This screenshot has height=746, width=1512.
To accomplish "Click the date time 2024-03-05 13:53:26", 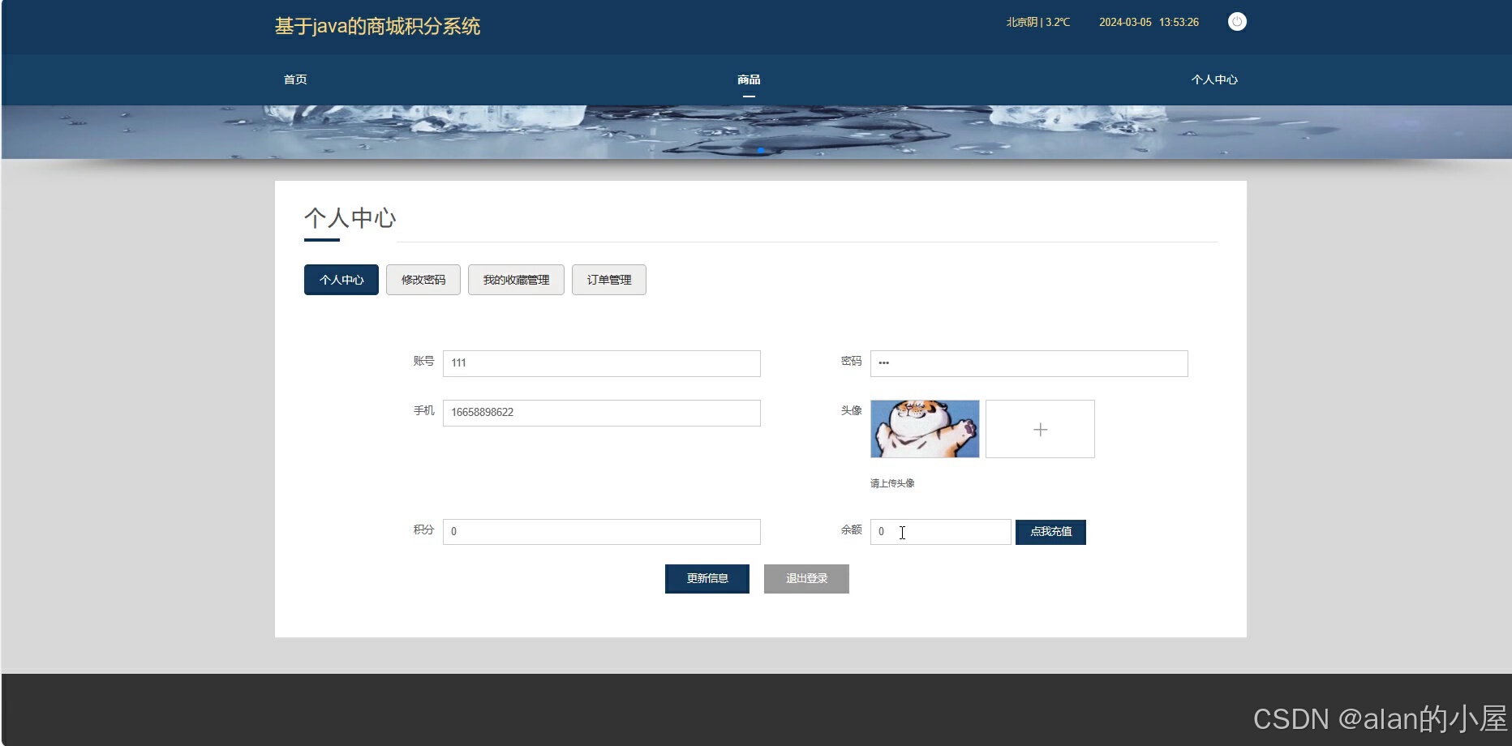I will [x=1149, y=23].
